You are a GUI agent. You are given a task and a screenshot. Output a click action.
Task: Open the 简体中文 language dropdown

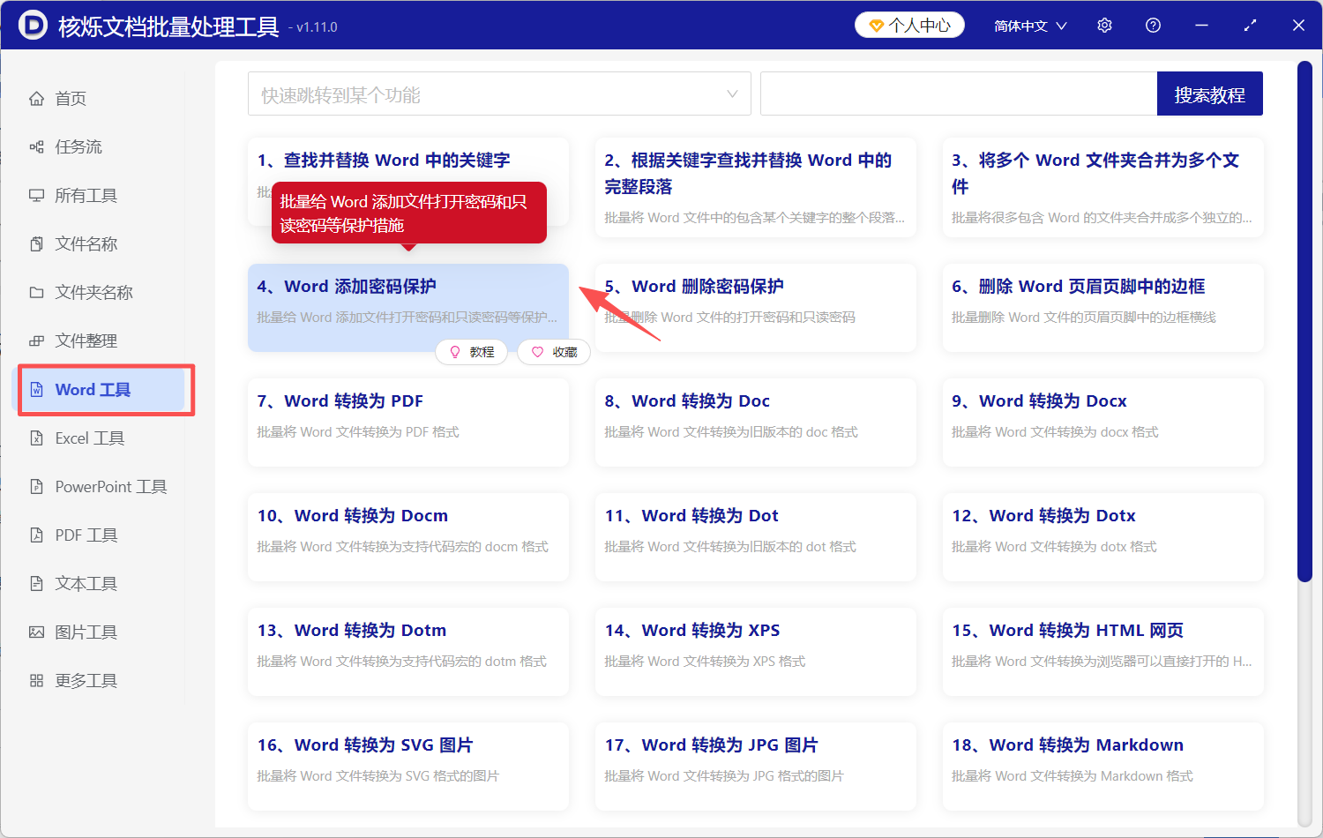tap(1029, 25)
